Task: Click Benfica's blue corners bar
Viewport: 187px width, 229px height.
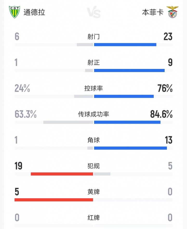Action: 130,148
